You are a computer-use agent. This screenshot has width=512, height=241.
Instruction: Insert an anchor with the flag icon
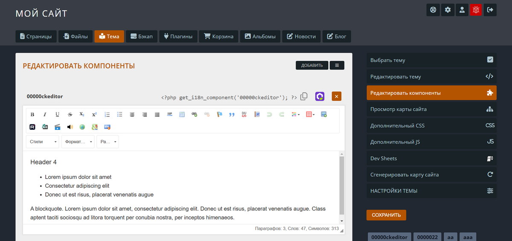[220, 115]
